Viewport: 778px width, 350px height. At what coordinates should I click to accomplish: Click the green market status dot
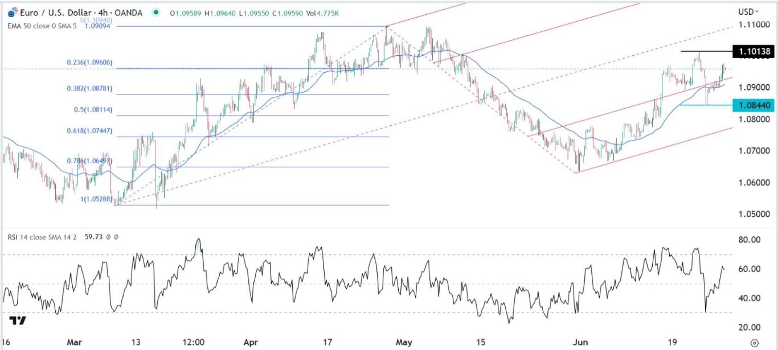157,12
